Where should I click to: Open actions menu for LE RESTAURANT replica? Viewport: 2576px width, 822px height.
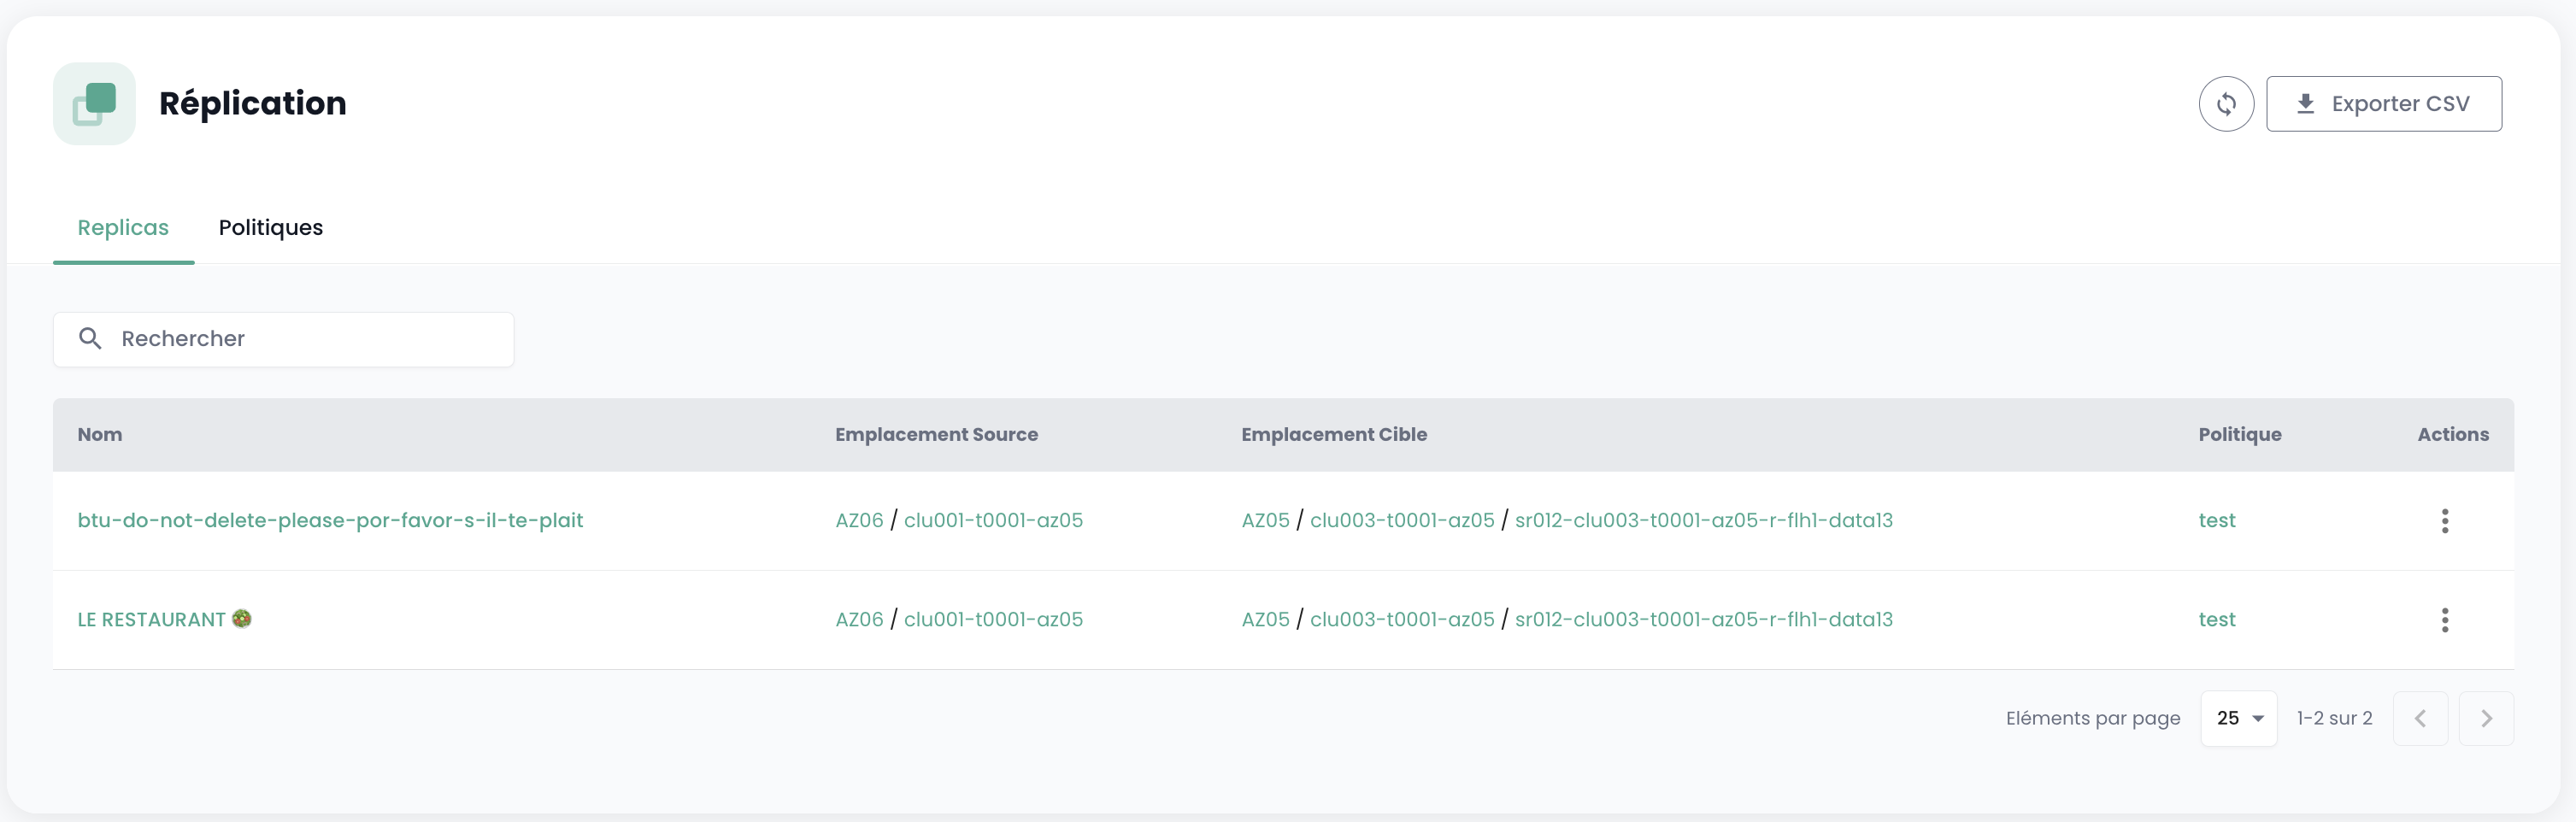pyautogui.click(x=2444, y=620)
